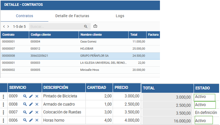Viewport: 220px width, 125px height.
Task: Click the export icon beside search box
Action: point(95,26)
